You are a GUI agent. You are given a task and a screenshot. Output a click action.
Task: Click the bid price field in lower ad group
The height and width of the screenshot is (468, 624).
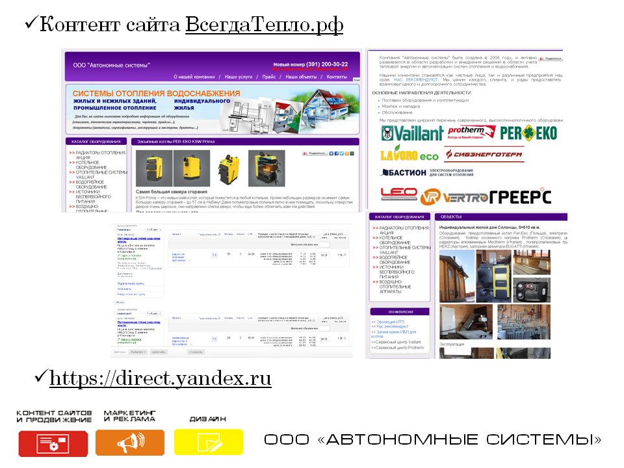pyautogui.click(x=324, y=339)
